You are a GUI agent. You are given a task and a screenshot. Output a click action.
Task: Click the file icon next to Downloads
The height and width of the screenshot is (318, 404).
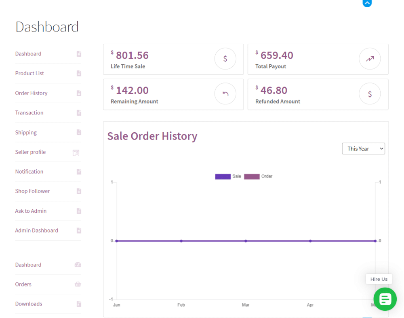78,304
